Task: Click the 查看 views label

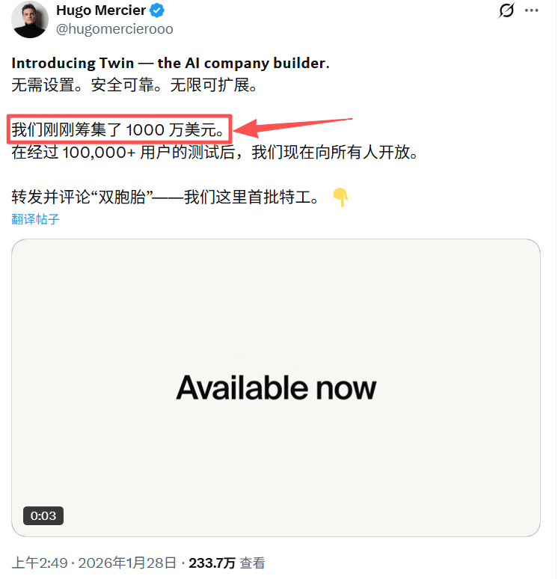Action: click(253, 563)
